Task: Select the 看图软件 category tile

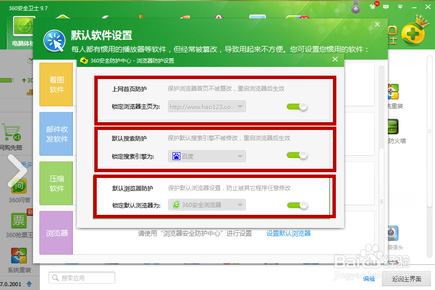Action: tap(56, 84)
